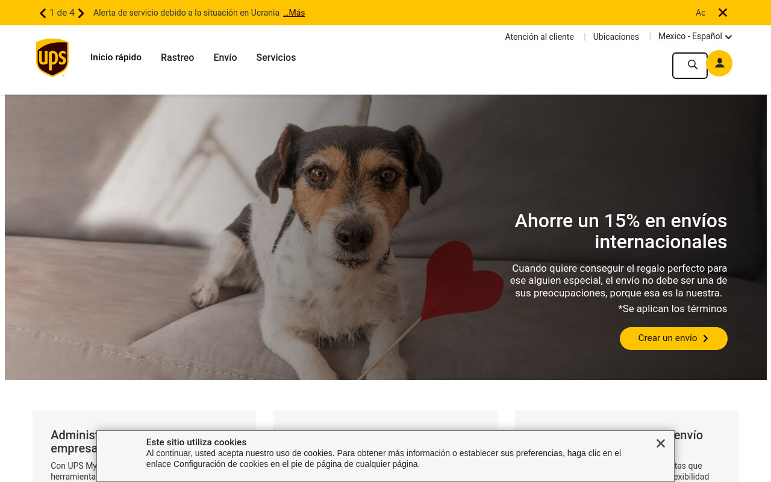Click the dog hero banner image
The image size is (771, 482).
385,237
